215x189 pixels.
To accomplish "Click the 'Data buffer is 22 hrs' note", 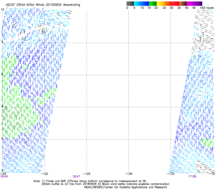I will [69, 184].
